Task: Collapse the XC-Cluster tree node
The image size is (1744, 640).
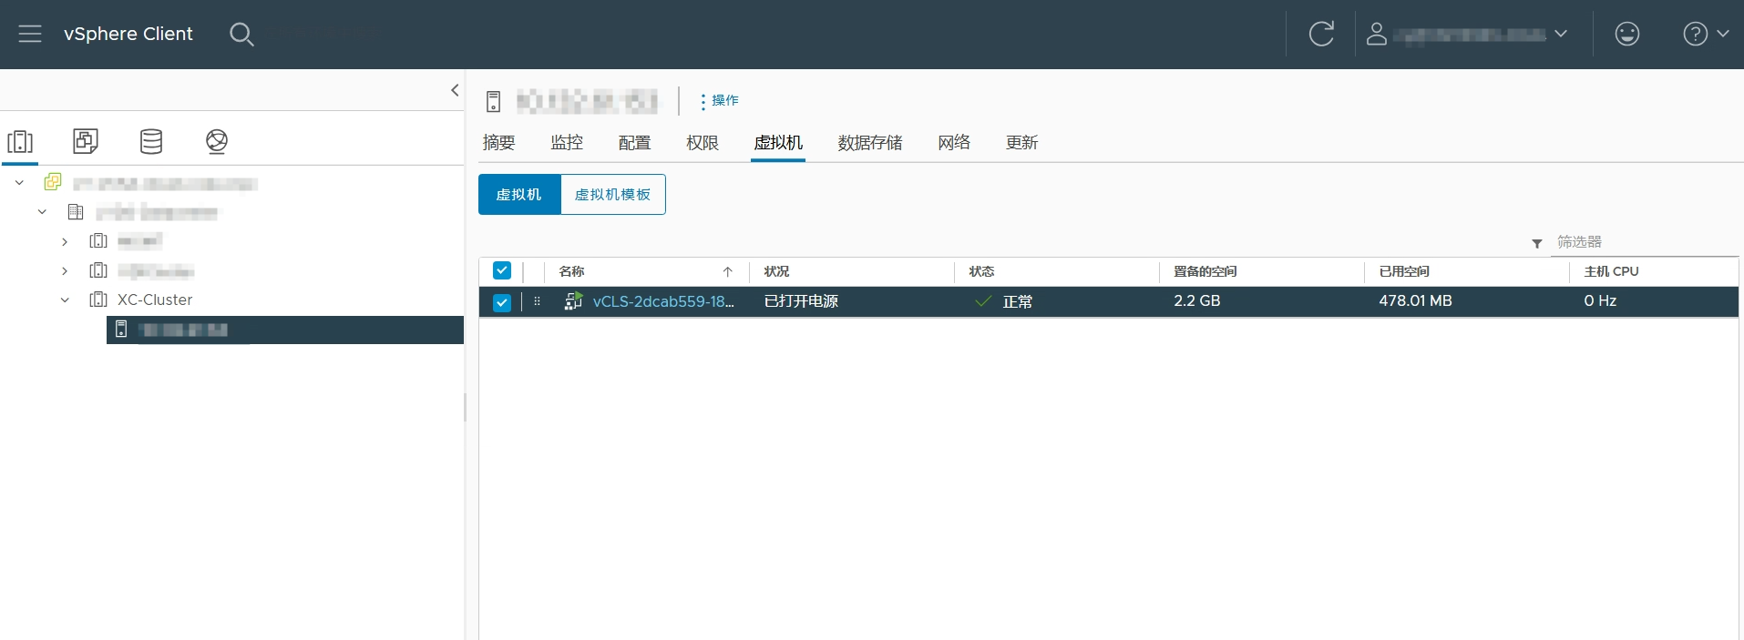Action: pos(65,300)
